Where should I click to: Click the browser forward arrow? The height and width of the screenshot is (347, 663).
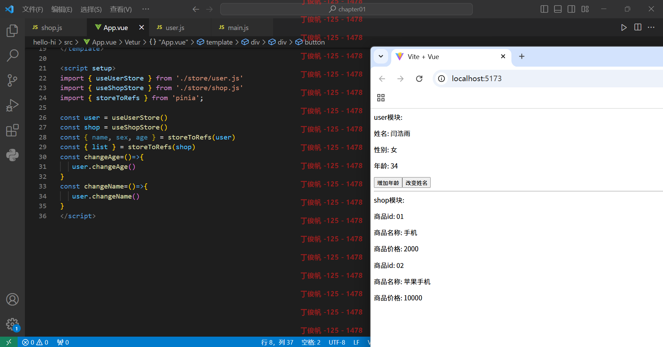pyautogui.click(x=401, y=79)
